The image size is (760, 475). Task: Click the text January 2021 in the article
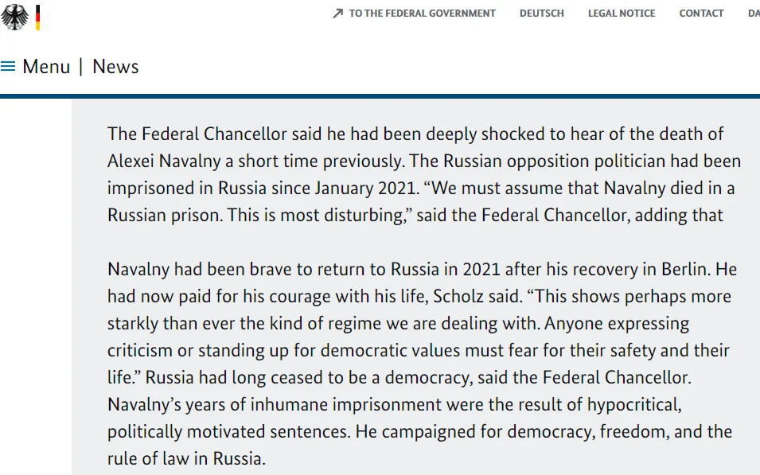coord(365,188)
